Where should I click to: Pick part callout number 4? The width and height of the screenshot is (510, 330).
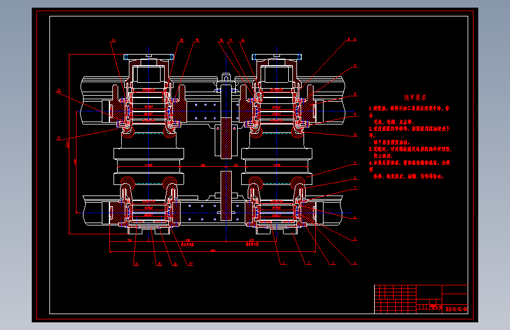[355, 262]
